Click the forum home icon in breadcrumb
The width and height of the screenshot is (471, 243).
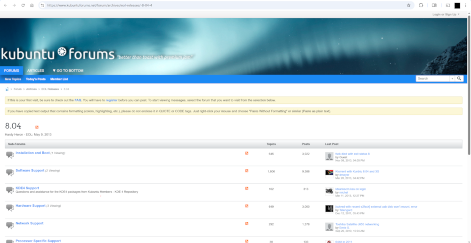tap(7, 89)
